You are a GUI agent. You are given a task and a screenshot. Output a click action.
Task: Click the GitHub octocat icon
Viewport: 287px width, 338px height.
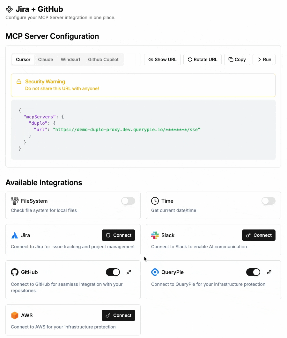pos(14,272)
